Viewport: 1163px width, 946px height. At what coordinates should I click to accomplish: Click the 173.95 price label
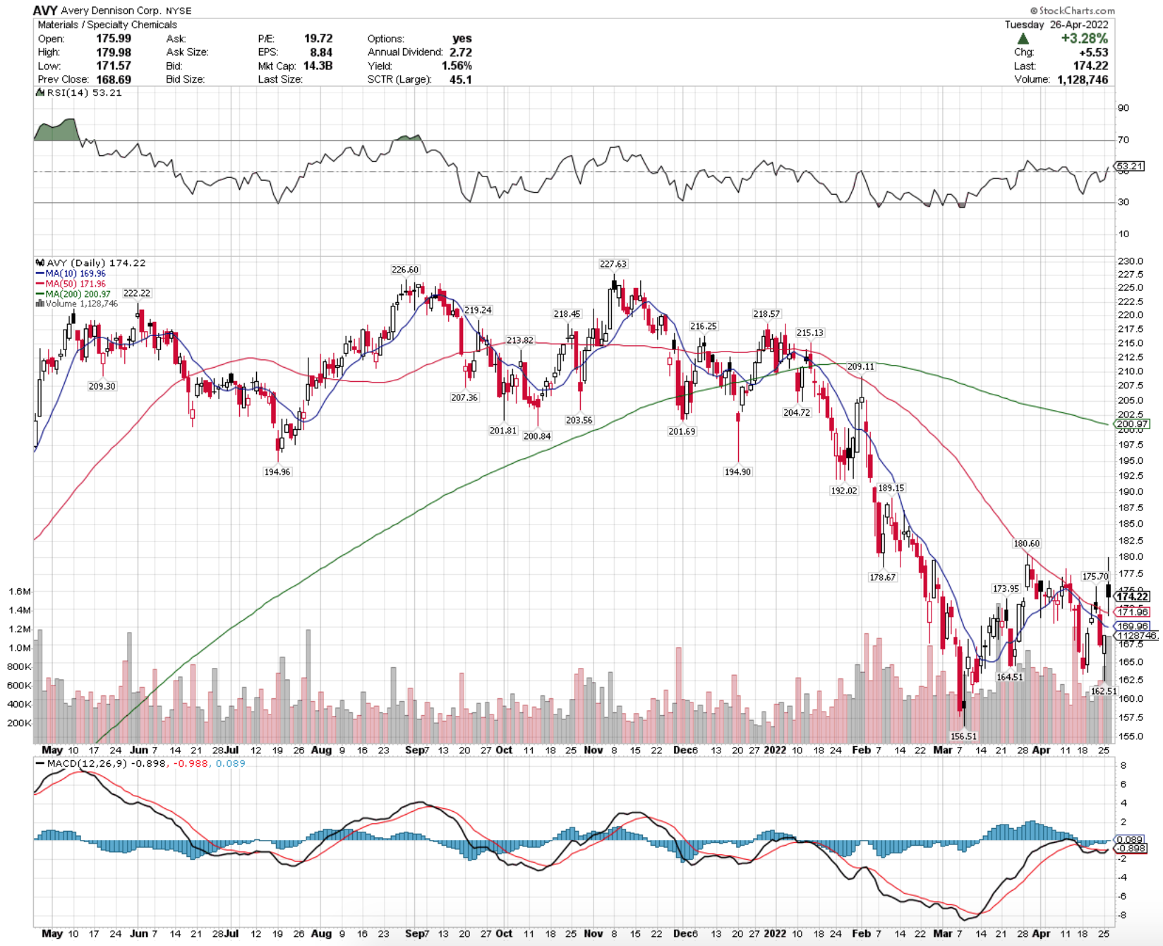coord(1006,589)
